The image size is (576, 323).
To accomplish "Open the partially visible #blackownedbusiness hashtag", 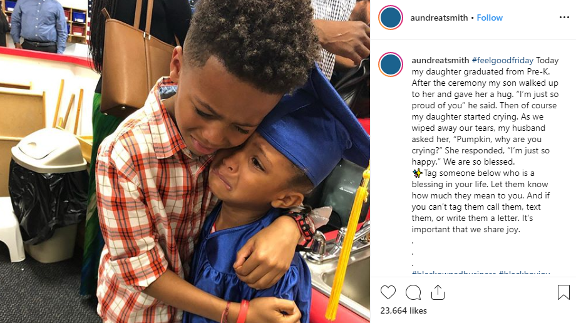I will point(454,273).
